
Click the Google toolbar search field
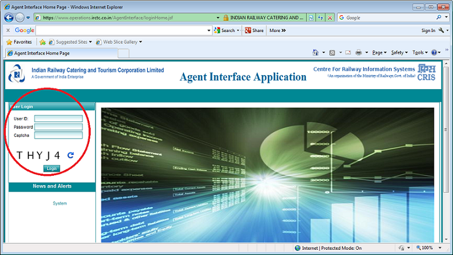coord(121,30)
